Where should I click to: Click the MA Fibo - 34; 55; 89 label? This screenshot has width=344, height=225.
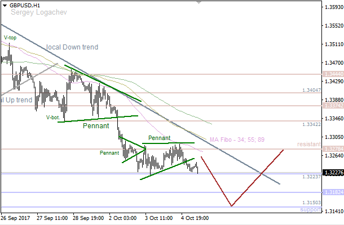pyautogui.click(x=237, y=139)
